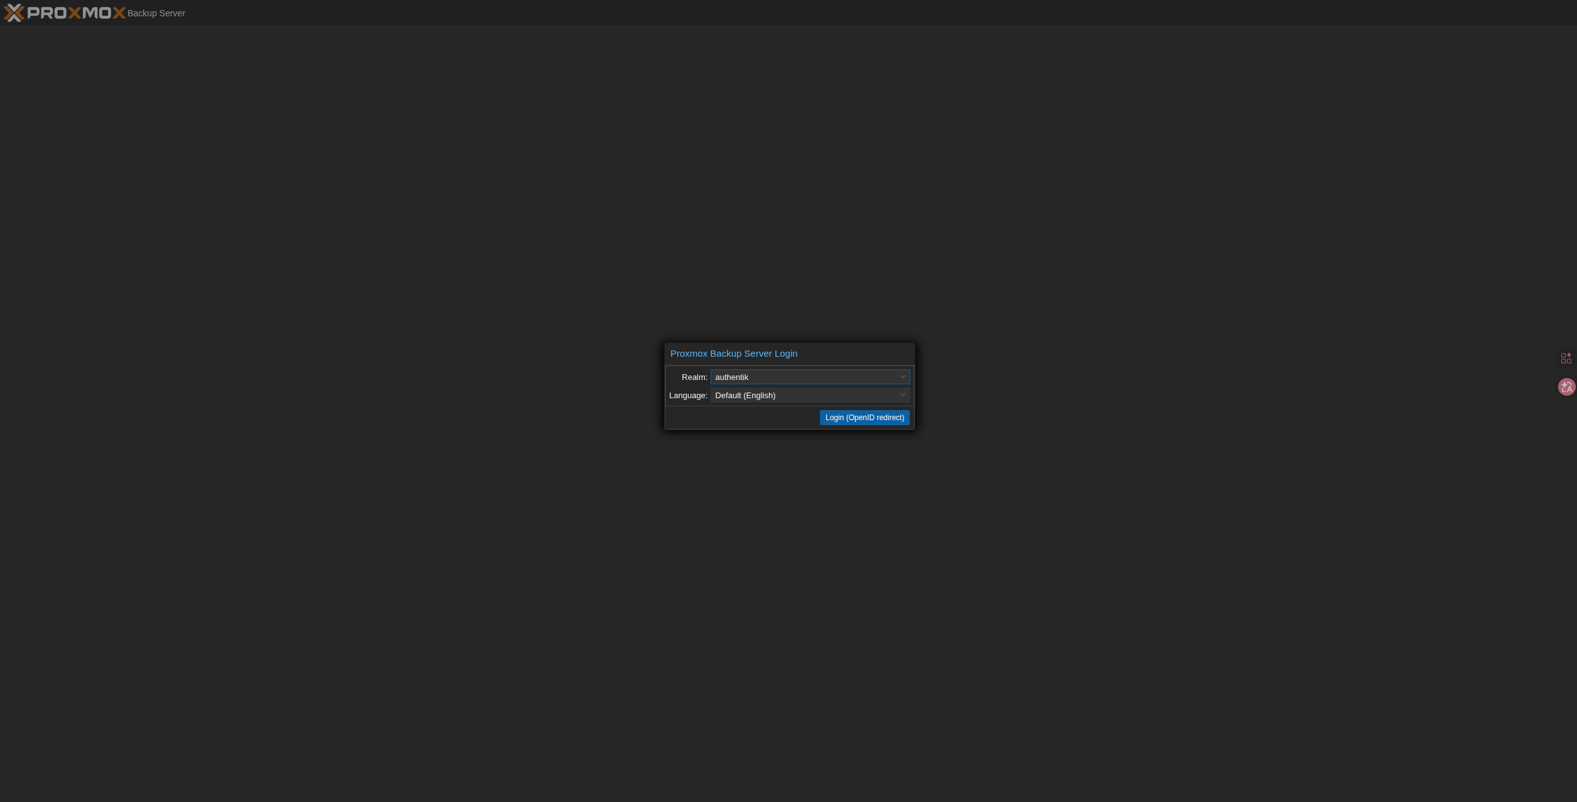
Task: Click the Backup Server header text
Action: 156,13
